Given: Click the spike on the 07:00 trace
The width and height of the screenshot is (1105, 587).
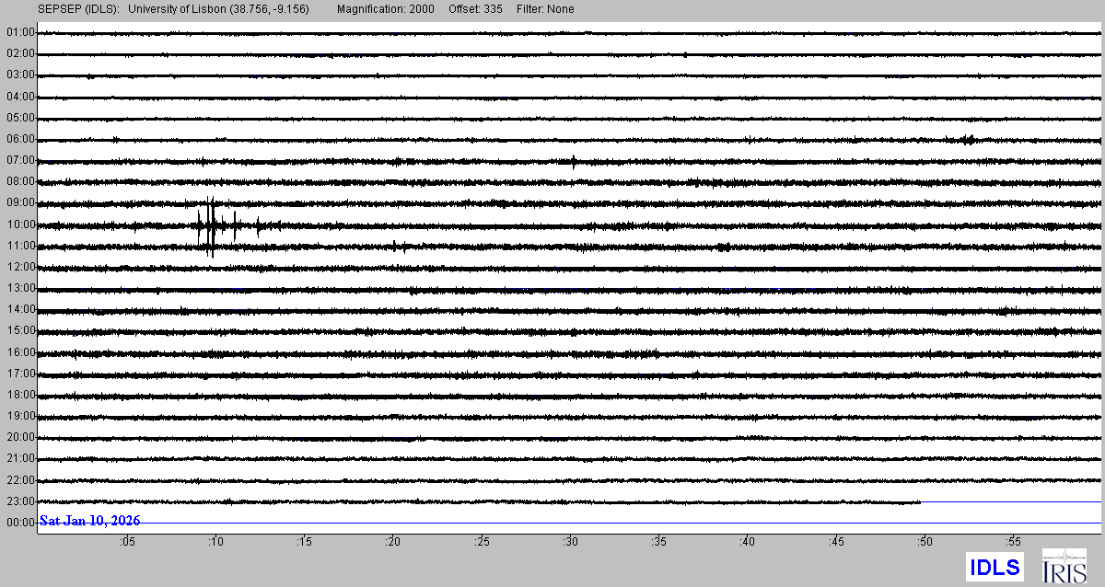Looking at the screenshot, I should coord(574,162).
